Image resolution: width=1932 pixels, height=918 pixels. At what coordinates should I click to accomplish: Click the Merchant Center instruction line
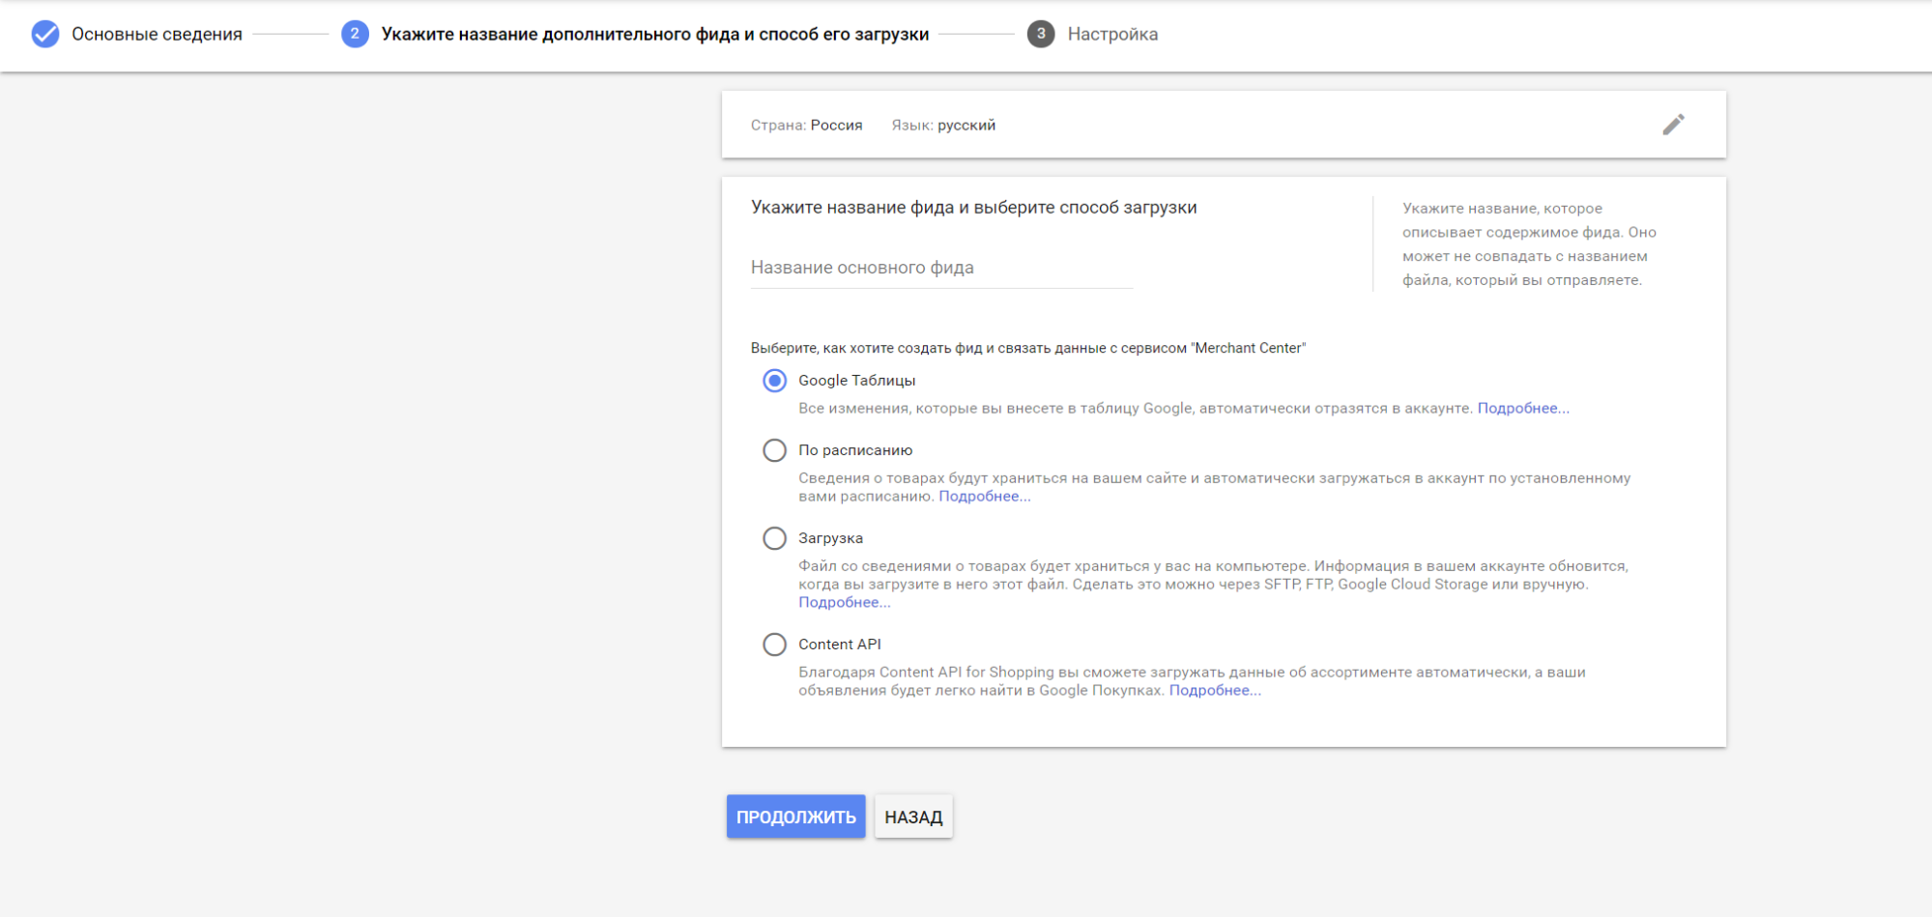[1028, 348]
